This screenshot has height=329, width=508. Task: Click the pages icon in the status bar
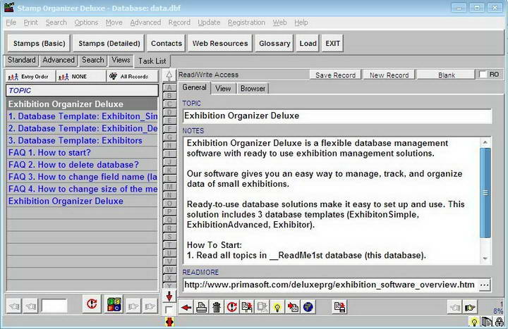click(x=487, y=322)
